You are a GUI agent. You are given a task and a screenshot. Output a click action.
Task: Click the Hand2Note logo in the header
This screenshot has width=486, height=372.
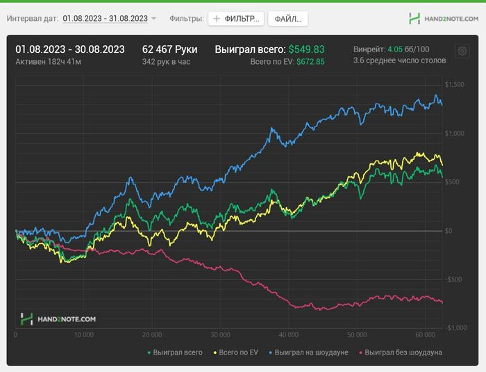443,19
